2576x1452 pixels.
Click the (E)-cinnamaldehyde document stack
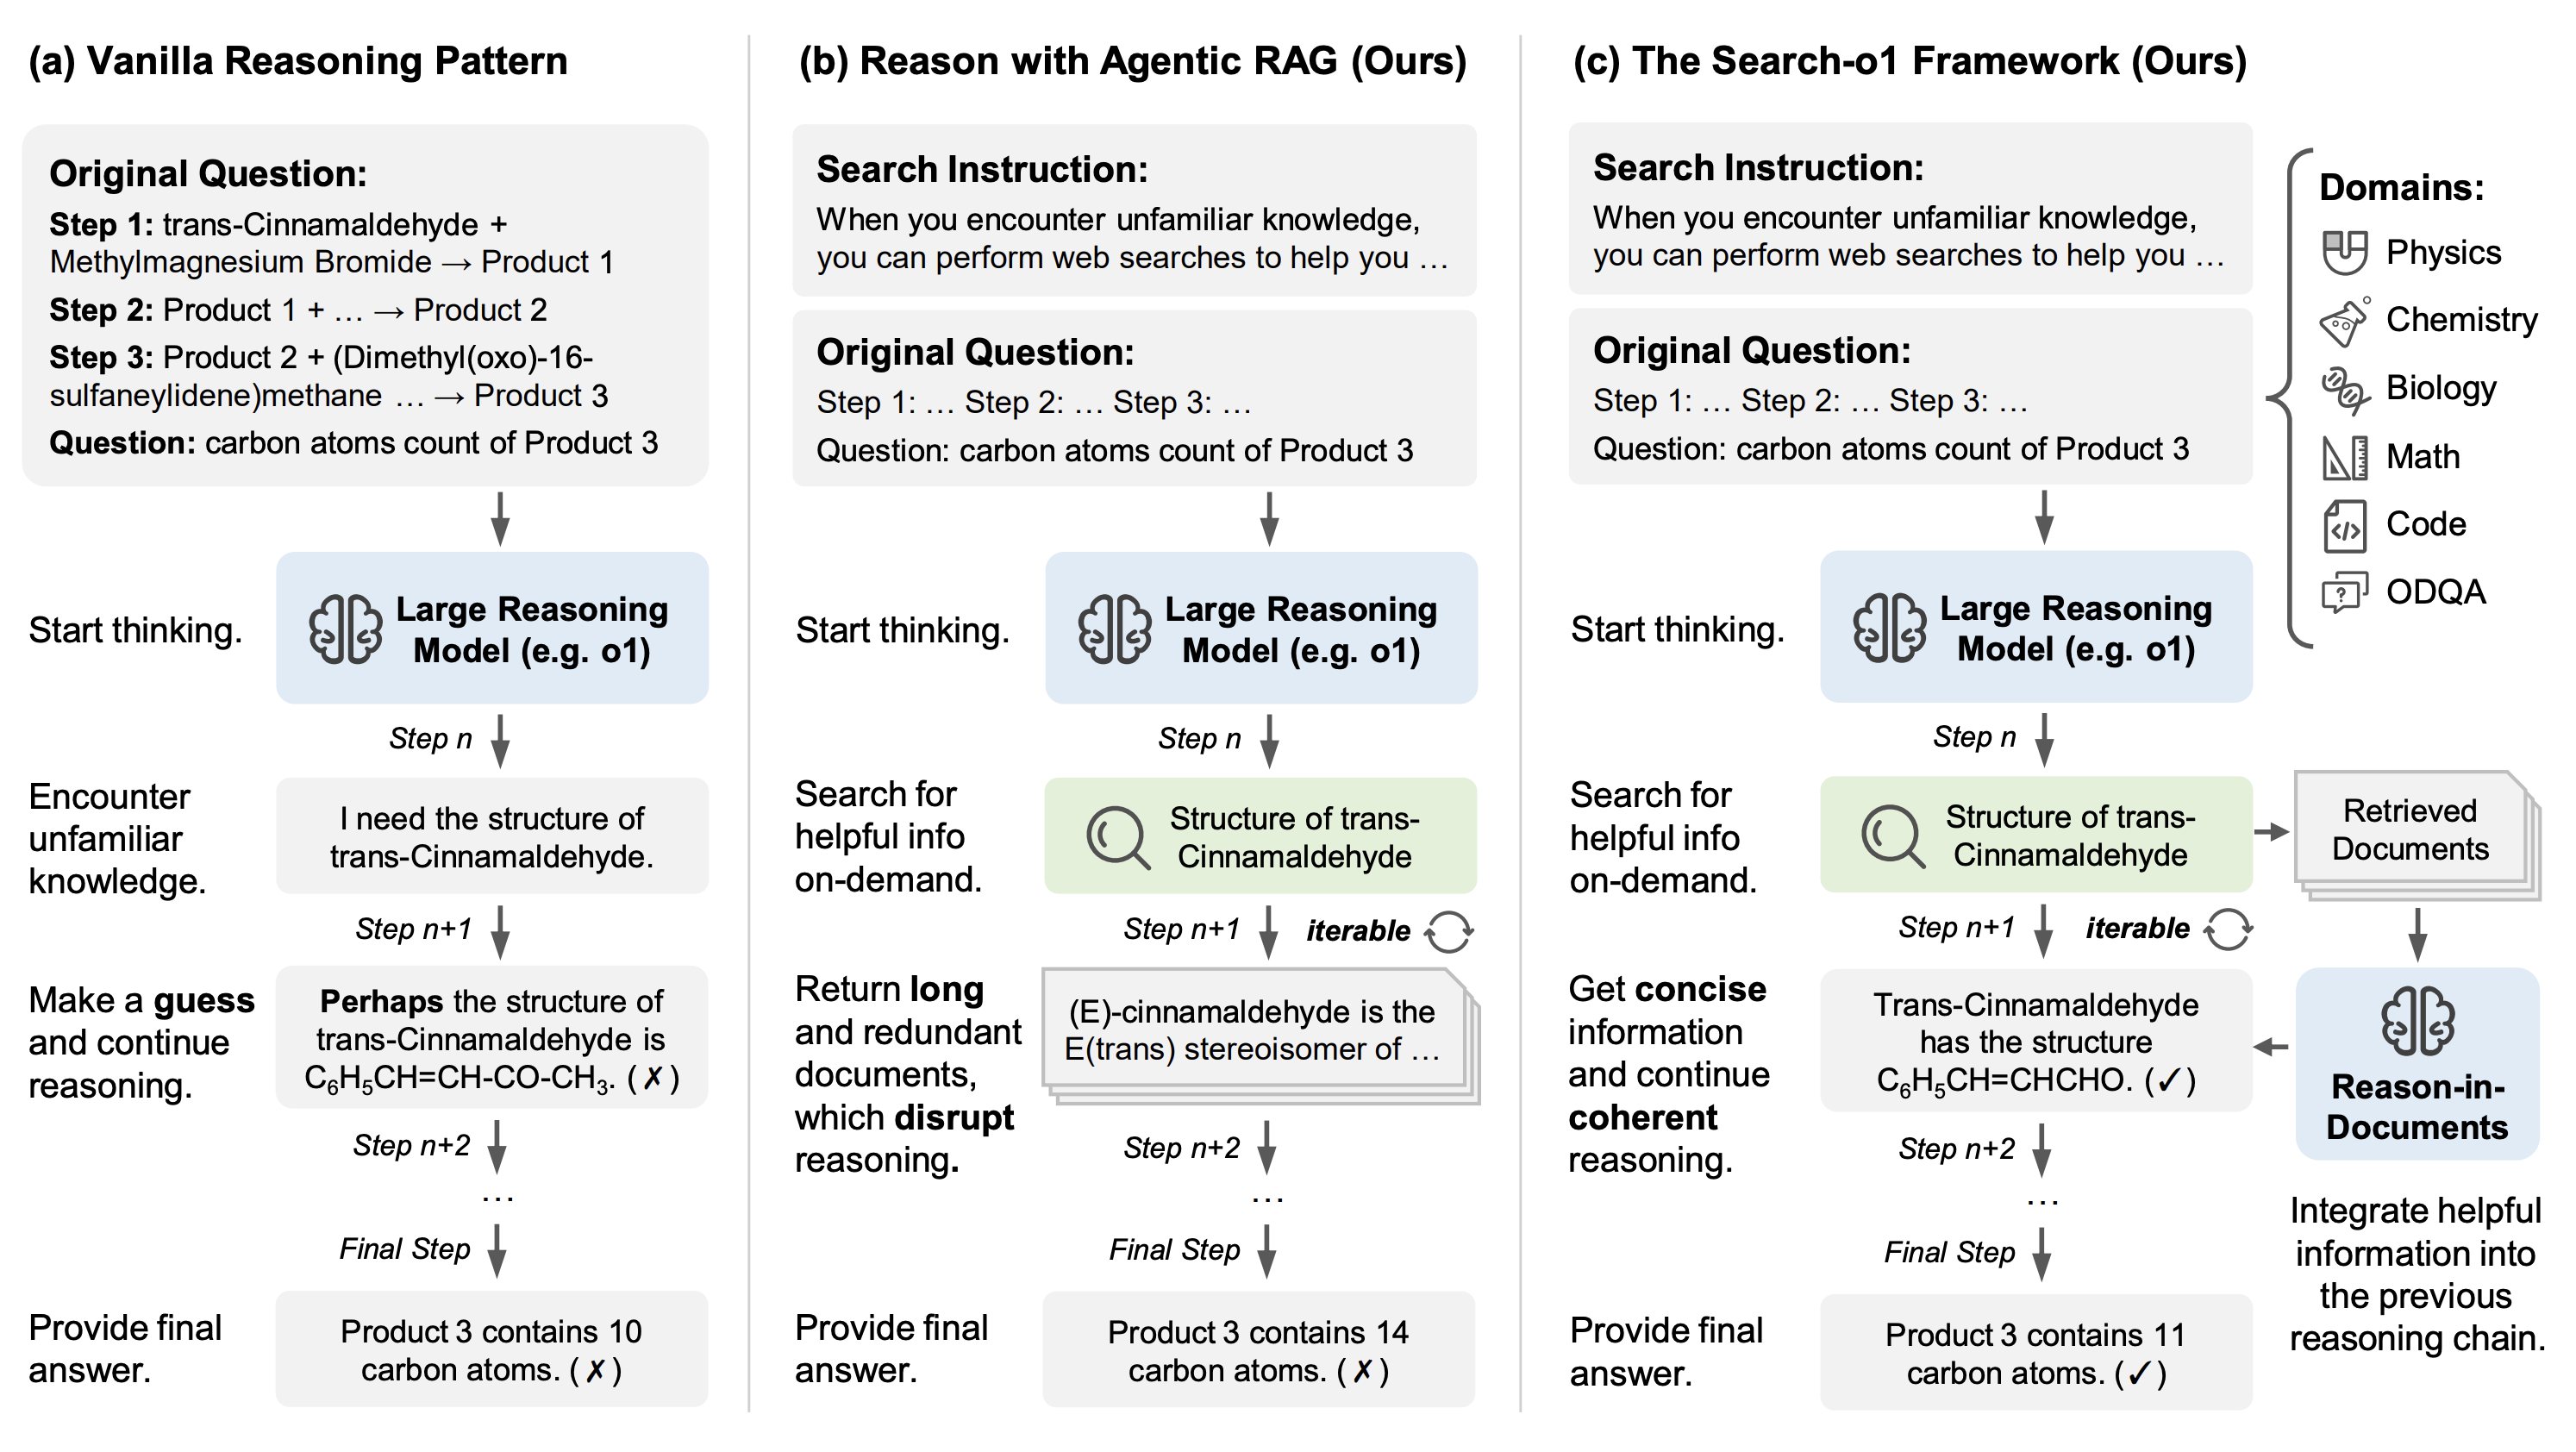click(x=1260, y=1035)
